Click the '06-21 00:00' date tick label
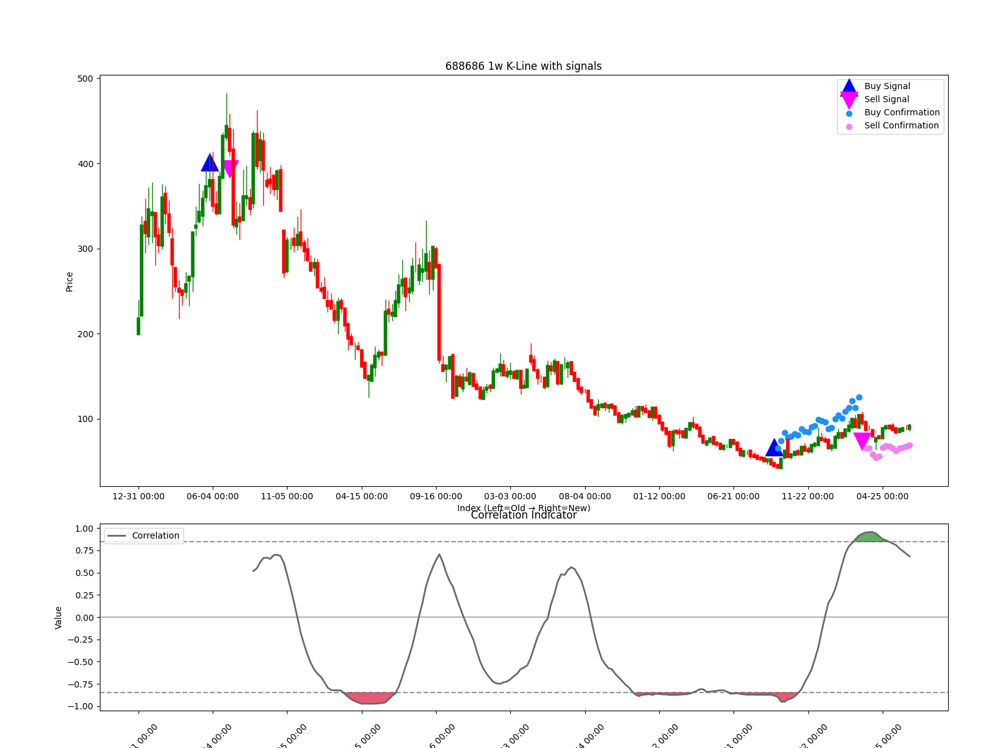The image size is (998, 748). pos(734,496)
